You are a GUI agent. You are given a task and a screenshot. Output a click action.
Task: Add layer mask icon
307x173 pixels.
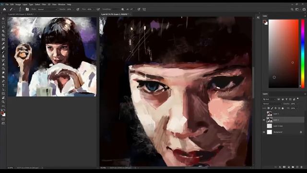(284, 167)
